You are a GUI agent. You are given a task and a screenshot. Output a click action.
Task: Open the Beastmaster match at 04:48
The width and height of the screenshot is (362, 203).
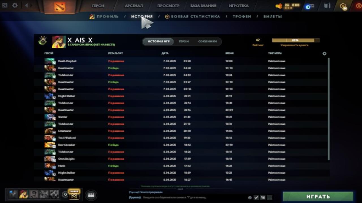(180, 68)
